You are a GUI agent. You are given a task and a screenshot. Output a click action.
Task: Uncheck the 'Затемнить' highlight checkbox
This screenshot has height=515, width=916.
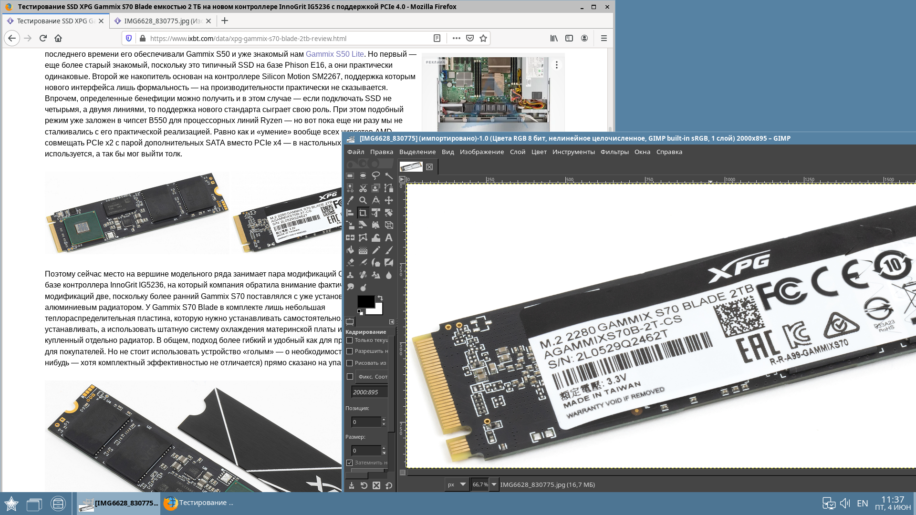(350, 463)
